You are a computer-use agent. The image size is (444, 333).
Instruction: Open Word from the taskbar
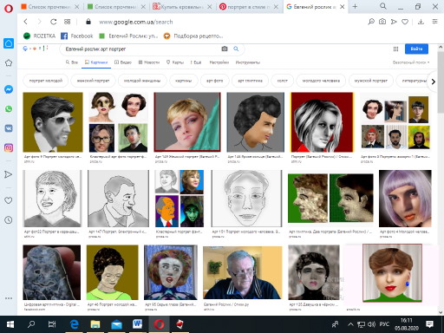pyautogui.click(x=137, y=324)
